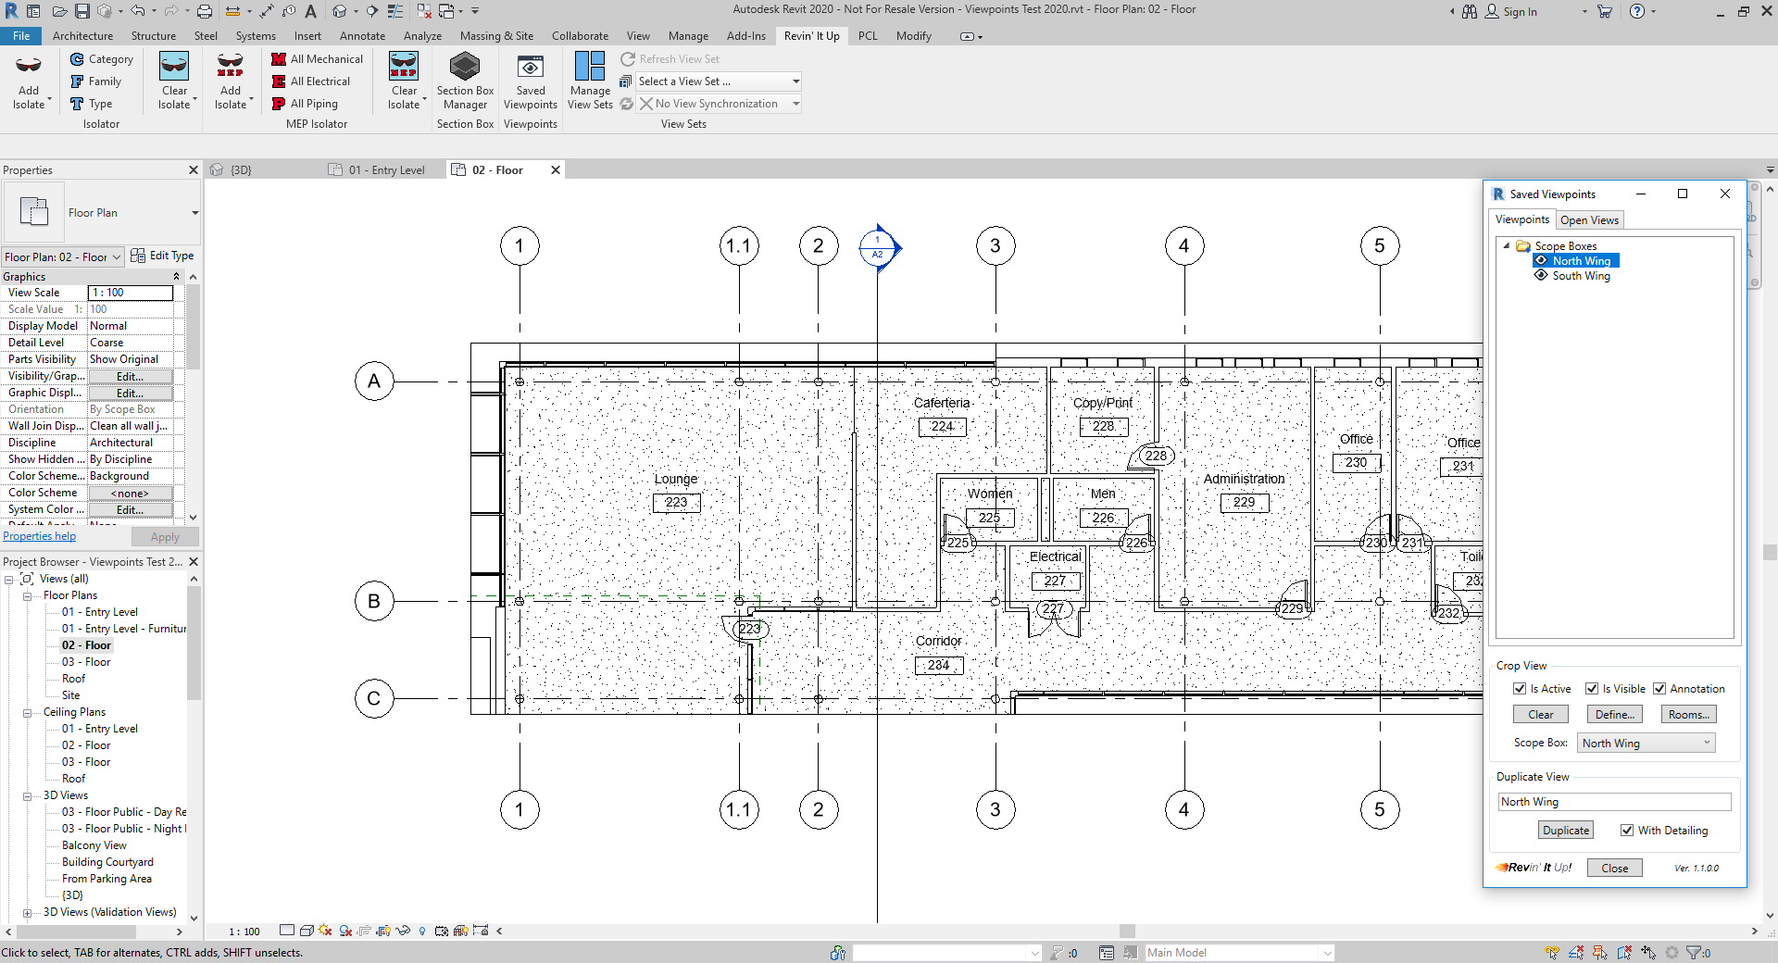Click the Add Isolate sunglasses icon in Isolator
The image size is (1778, 963).
click(x=29, y=66)
